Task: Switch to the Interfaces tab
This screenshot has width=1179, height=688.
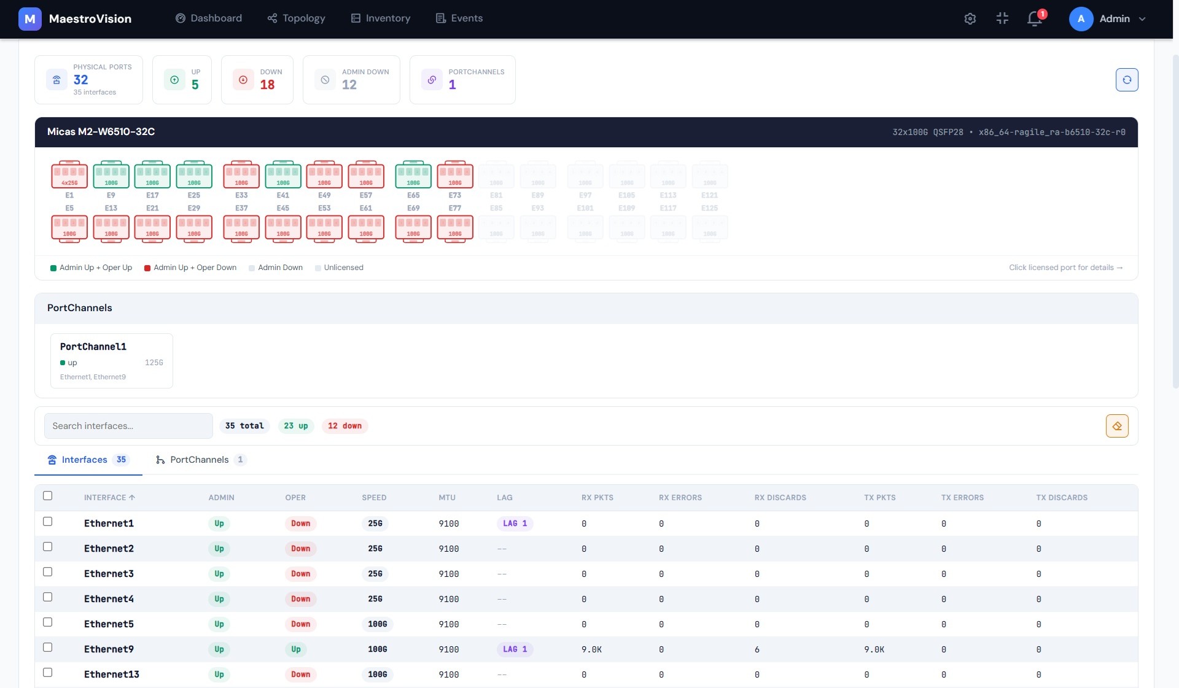Action: (88, 460)
